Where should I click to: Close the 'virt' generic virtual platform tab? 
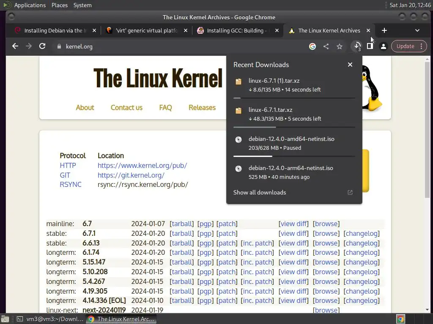pyautogui.click(x=186, y=30)
